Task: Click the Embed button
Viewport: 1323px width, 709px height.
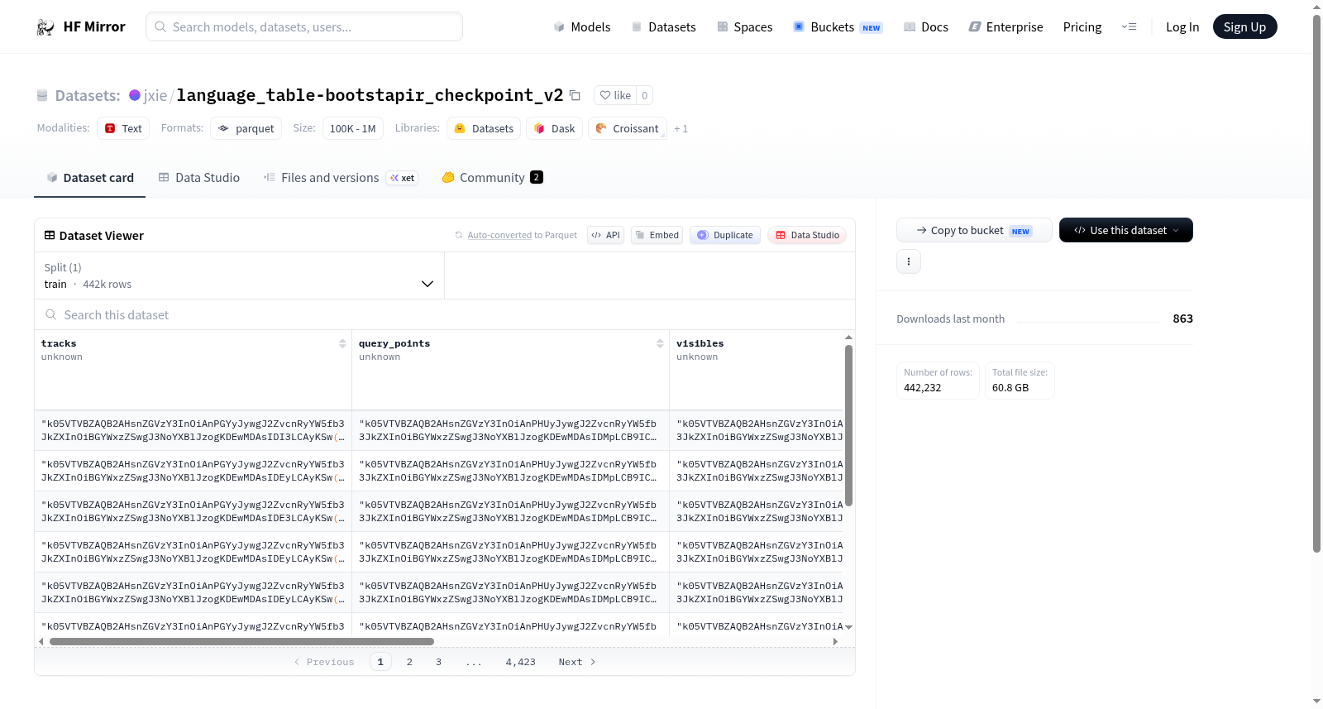Action: pos(657,235)
